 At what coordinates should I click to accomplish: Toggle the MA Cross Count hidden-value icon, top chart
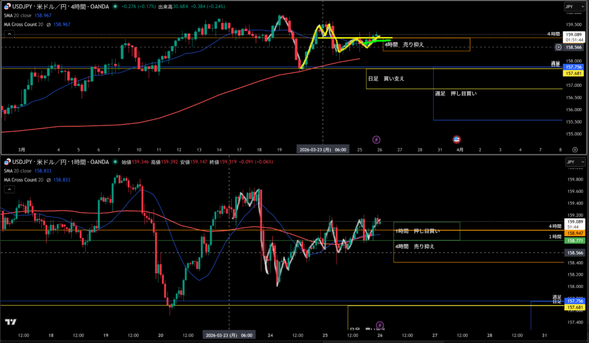click(48, 24)
